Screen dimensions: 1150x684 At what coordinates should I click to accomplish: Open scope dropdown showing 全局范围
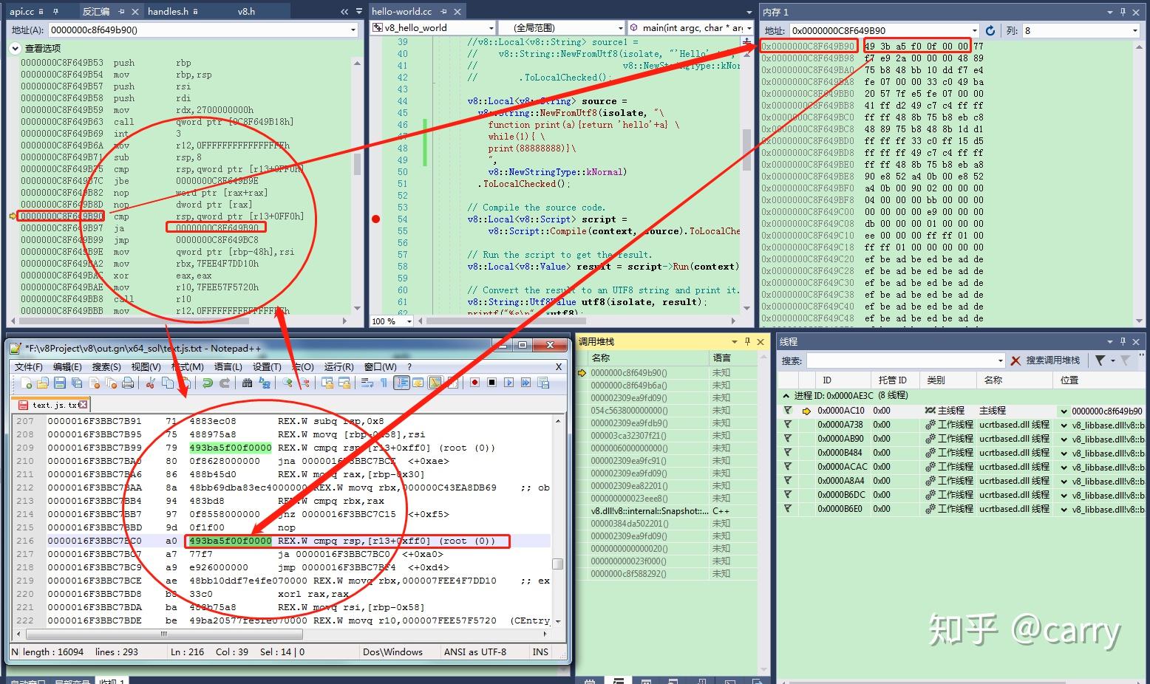tap(619, 28)
